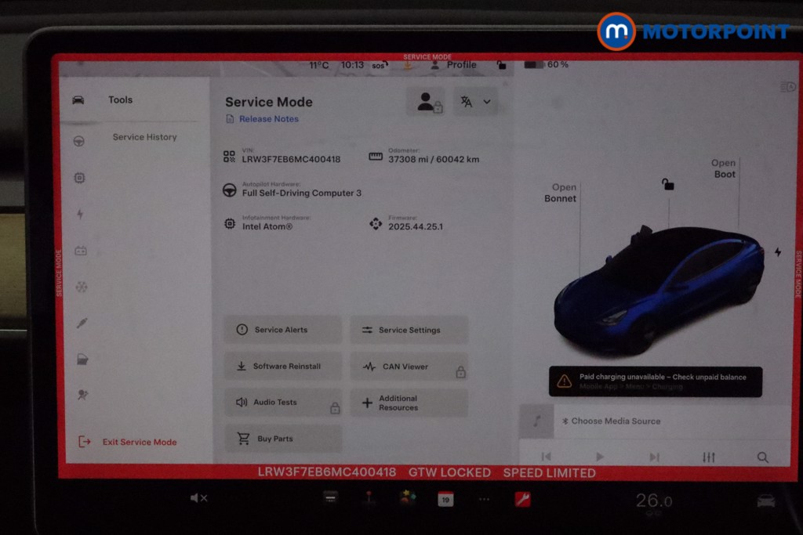Image resolution: width=803 pixels, height=535 pixels.
Task: Open the Profile menu in status bar
Action: [454, 65]
